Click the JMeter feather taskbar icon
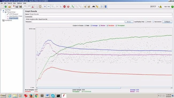Screen dimensions: 174x98 (64, 96)
